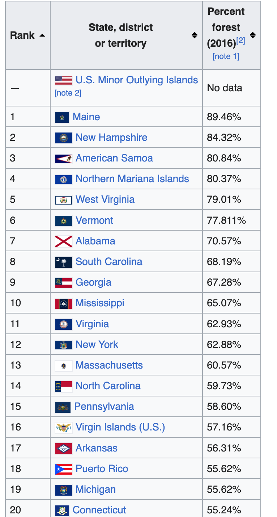Click the Alabama flag icon
Screen dimensions: 277x517
pos(63,241)
